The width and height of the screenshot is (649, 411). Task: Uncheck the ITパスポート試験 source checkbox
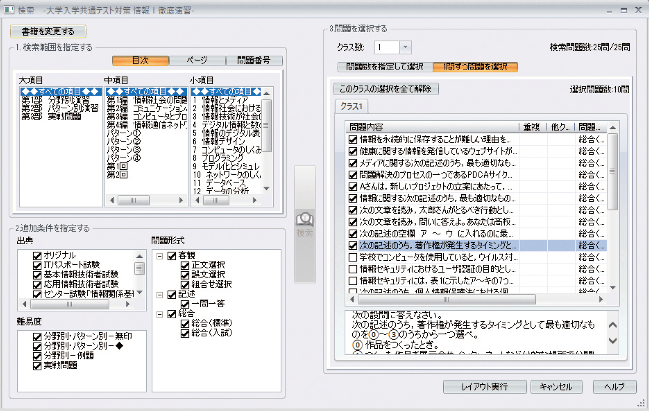click(37, 265)
